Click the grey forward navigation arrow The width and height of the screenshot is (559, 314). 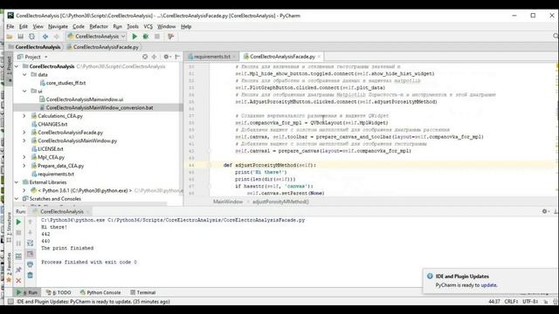click(x=56, y=37)
